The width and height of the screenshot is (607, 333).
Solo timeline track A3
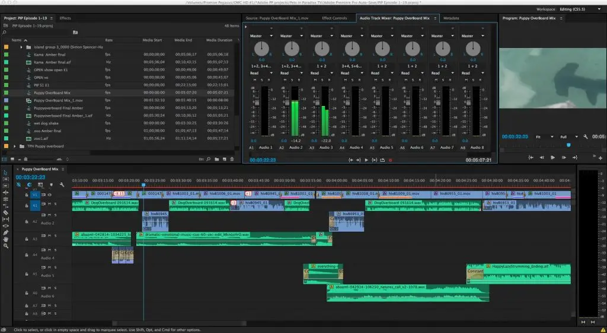point(55,236)
